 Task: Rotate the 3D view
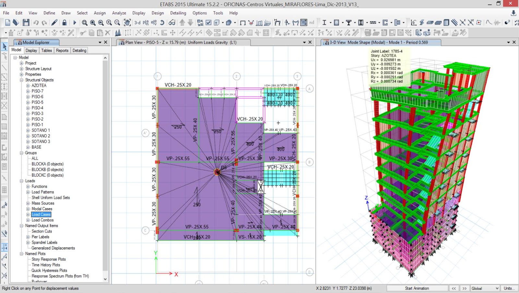coord(162,22)
